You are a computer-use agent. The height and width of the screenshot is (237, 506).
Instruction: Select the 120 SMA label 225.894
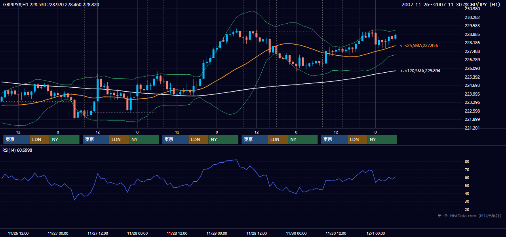[x=420, y=71]
